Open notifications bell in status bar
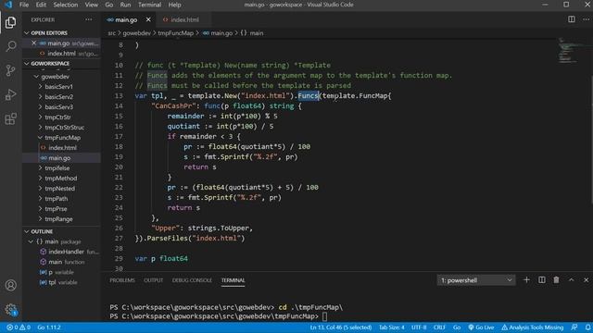593x333 pixels. pos(587,327)
